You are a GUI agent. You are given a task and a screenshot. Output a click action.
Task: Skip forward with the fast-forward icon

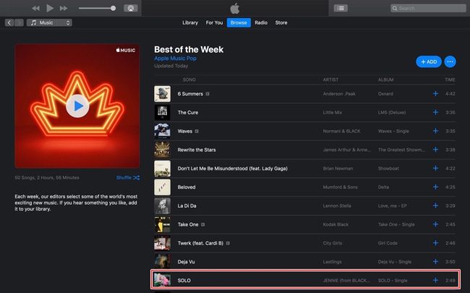(x=64, y=8)
